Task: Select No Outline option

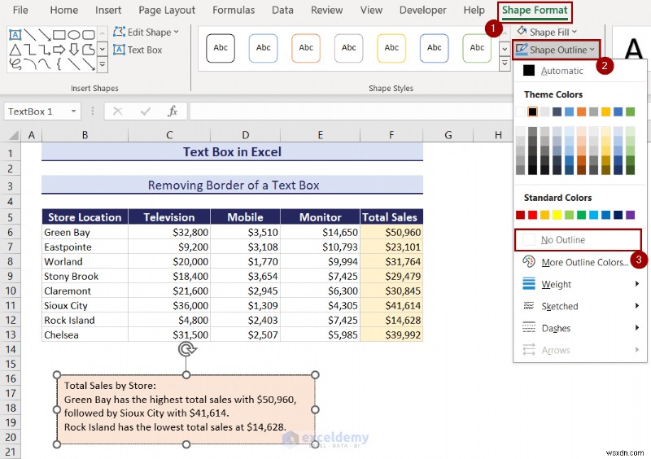Action: coord(579,240)
